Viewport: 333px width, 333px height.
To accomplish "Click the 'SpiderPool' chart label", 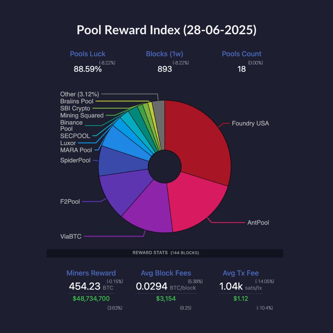I will pos(76,160).
